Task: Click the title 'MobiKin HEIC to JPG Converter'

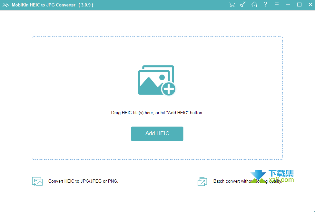Action: point(44,5)
